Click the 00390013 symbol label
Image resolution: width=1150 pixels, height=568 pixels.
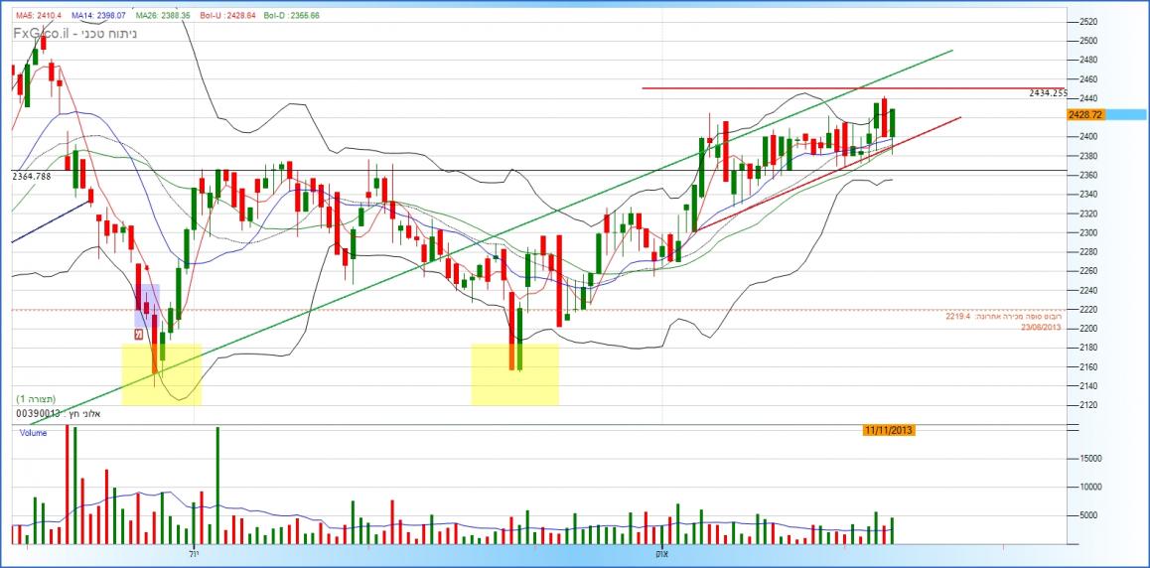pos(38,412)
